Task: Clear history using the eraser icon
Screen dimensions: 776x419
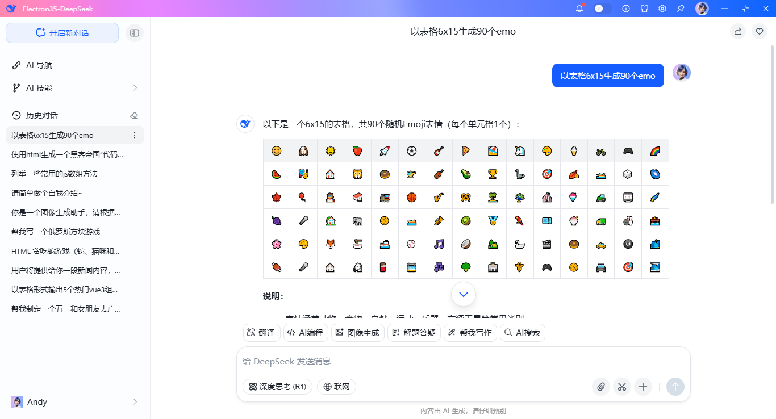Action: (x=134, y=115)
